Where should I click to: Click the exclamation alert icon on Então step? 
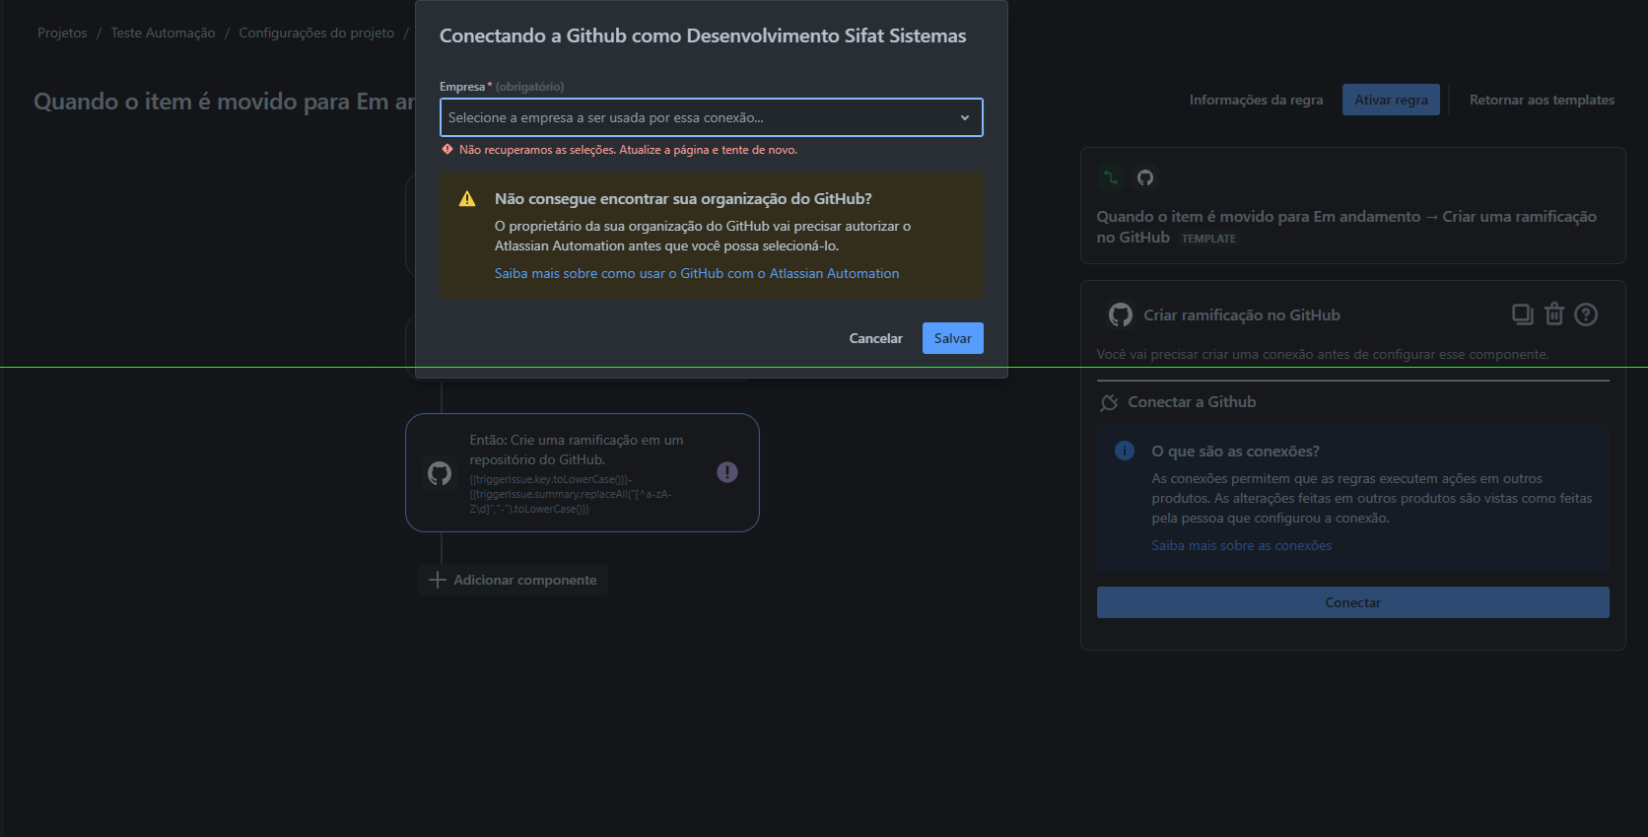tap(727, 472)
